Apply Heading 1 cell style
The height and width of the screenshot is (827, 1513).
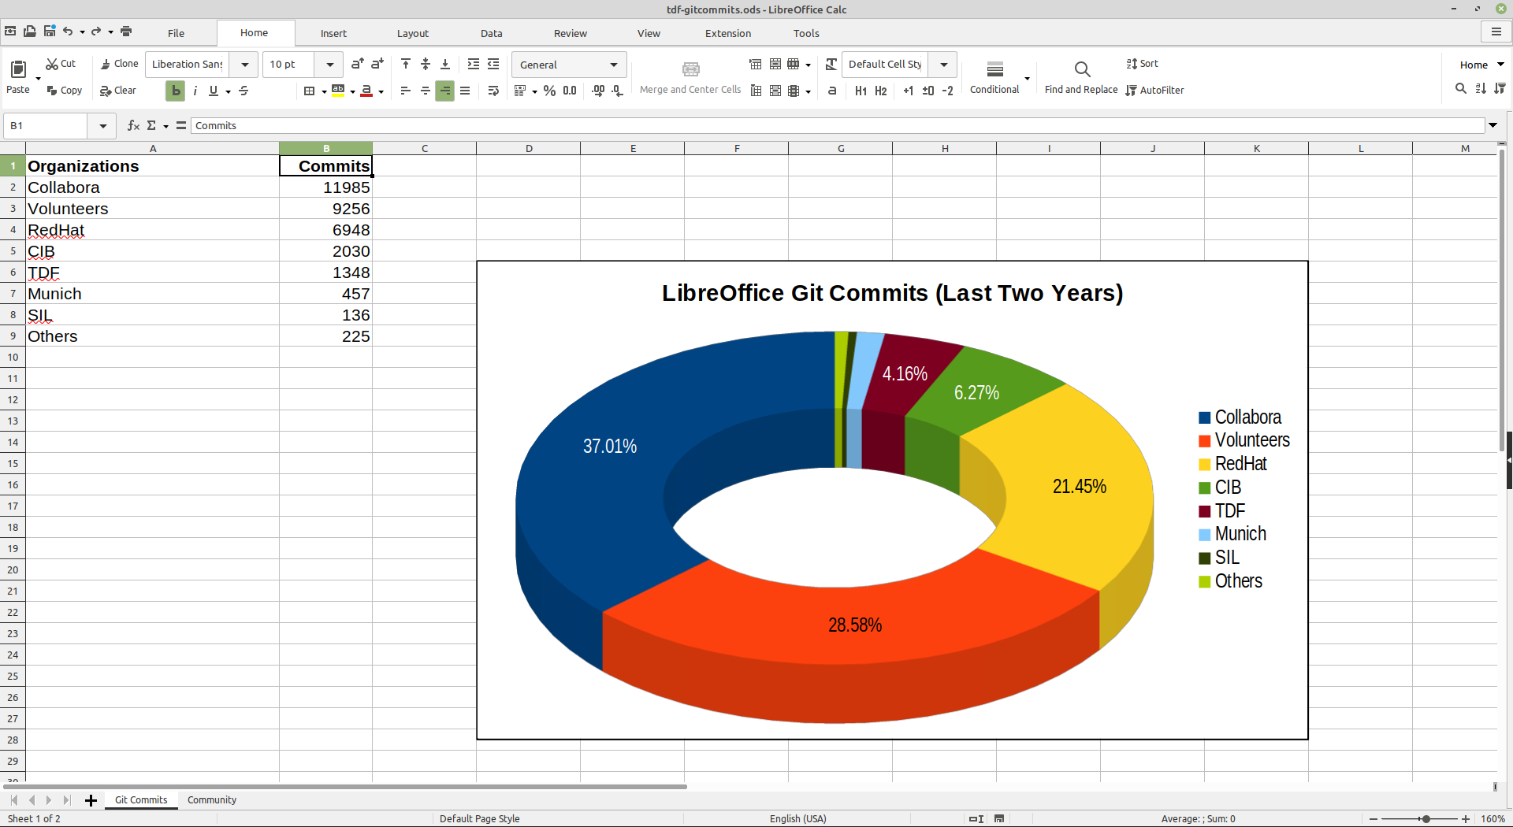tap(861, 91)
